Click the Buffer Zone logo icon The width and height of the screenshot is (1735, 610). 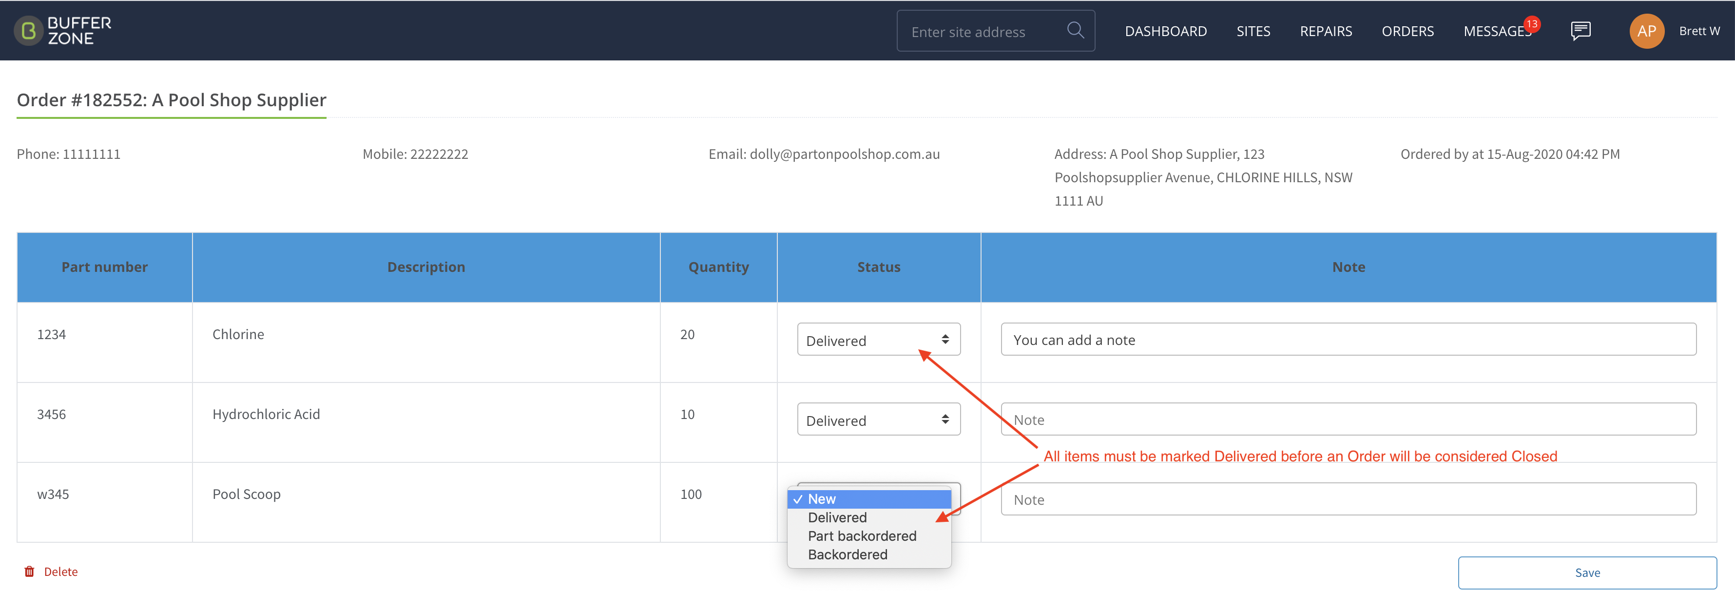click(x=28, y=31)
